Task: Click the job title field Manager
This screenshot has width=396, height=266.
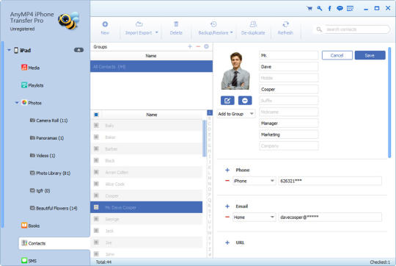Action: tap(289, 123)
